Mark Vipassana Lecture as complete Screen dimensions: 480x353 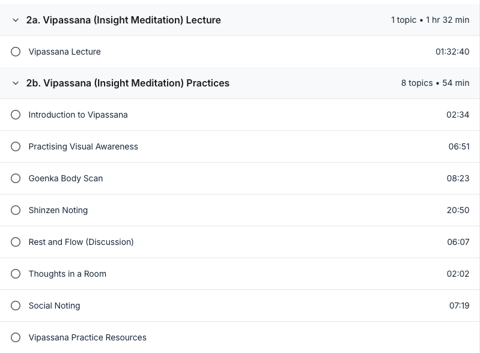(x=16, y=52)
